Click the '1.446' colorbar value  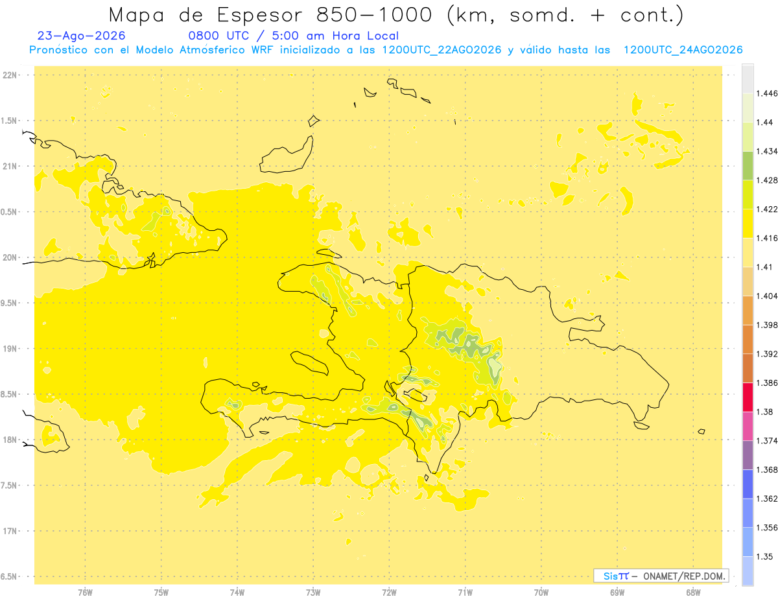(768, 93)
